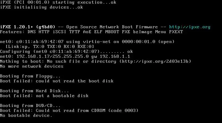Click the 'not a bootable disk' message
This screenshot has height=123, width=222.
point(62,96)
